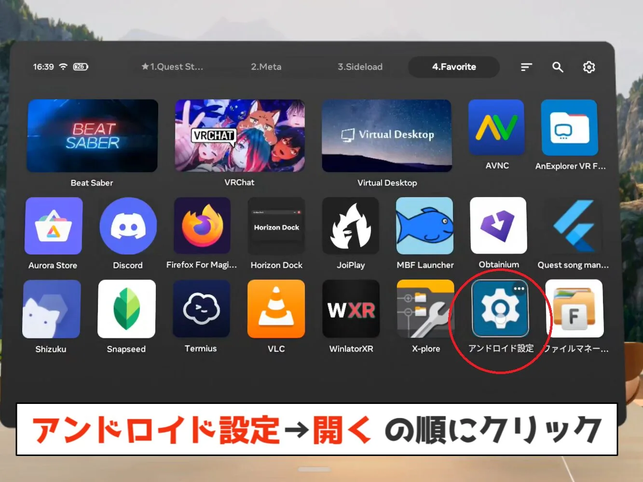643x482 pixels.
Task: Open the JoiPlay app icon
Action: click(351, 226)
